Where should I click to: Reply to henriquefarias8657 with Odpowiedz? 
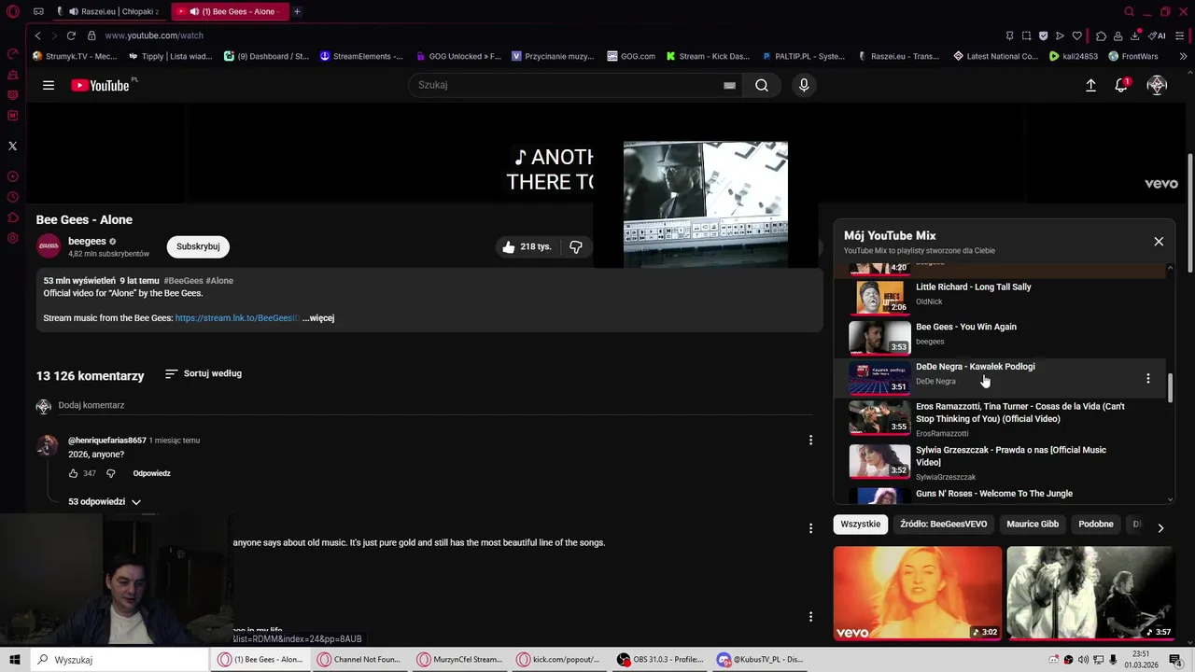(151, 473)
